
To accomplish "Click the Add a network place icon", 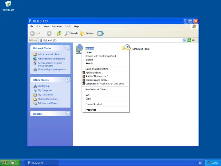I will (x=35, y=54).
